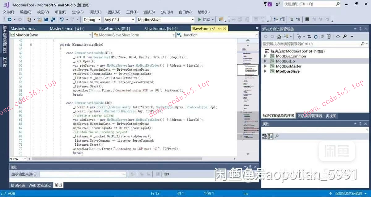
Task: Click auto-hide pin on Solution Explorer panel
Action: click(x=360, y=29)
